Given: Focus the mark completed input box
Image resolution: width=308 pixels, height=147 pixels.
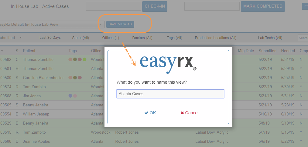Looking at the screenshot, I should click(x=212, y=6).
